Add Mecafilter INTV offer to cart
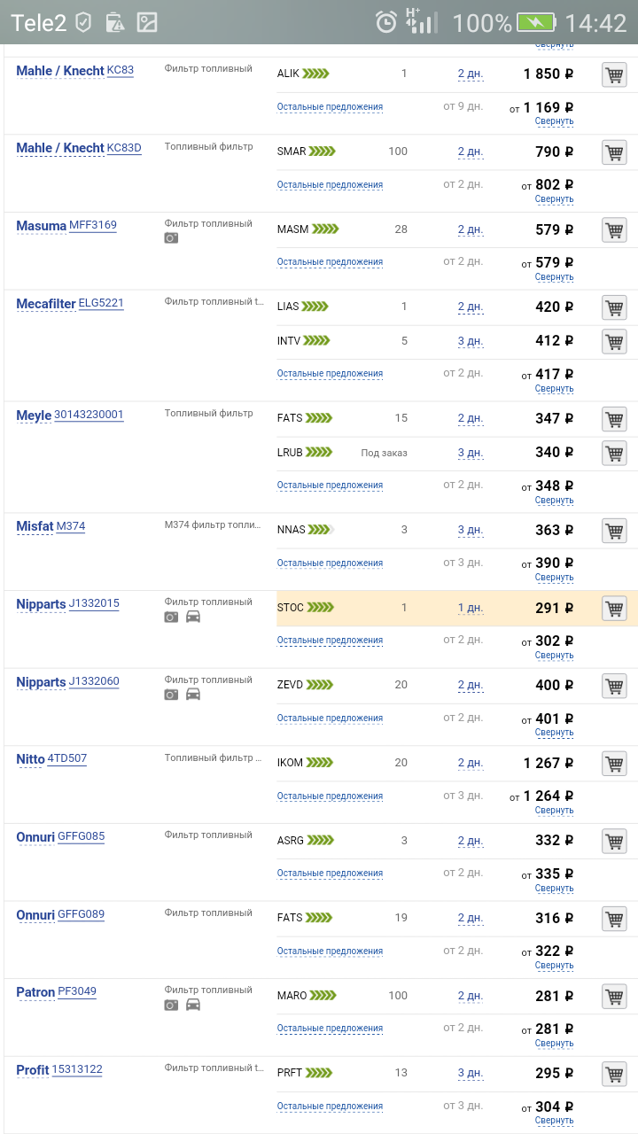 click(614, 341)
